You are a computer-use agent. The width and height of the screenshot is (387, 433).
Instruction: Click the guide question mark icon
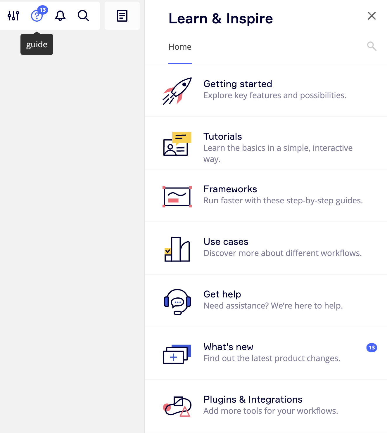pos(37,16)
